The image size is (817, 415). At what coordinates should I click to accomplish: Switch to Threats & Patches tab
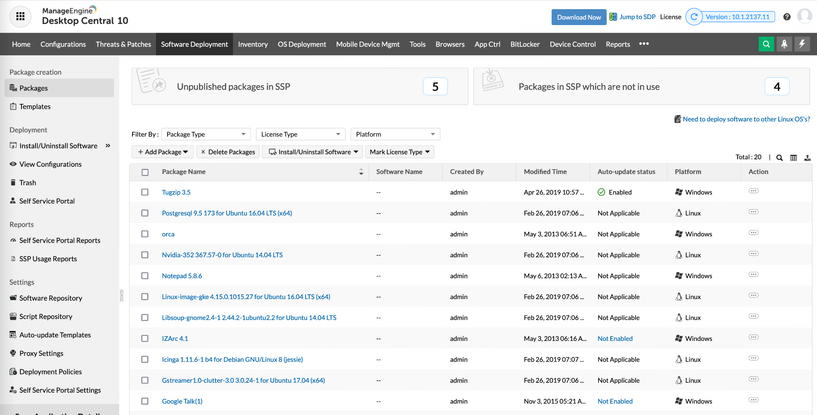[123, 44]
